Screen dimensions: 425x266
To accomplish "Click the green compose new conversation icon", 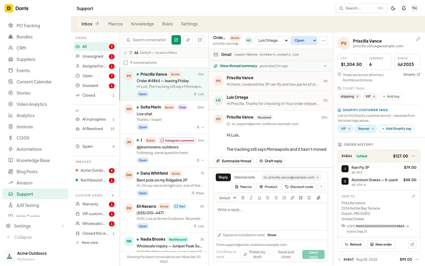I will pyautogui.click(x=176, y=40).
